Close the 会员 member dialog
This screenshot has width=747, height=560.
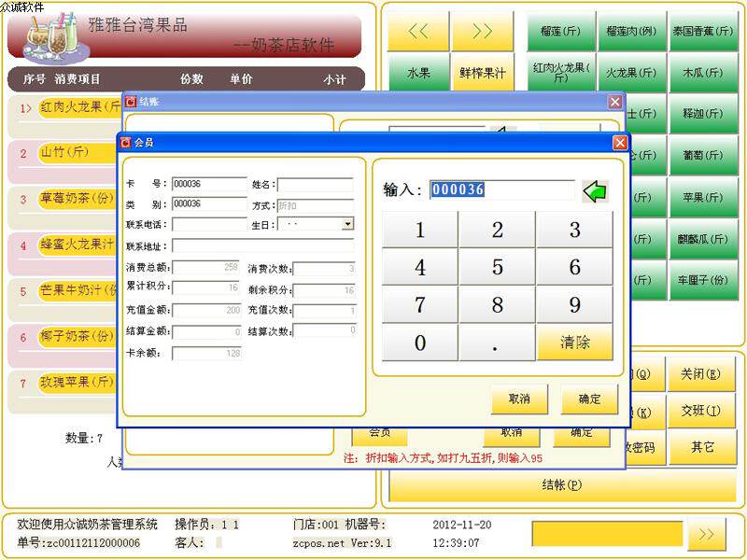620,143
